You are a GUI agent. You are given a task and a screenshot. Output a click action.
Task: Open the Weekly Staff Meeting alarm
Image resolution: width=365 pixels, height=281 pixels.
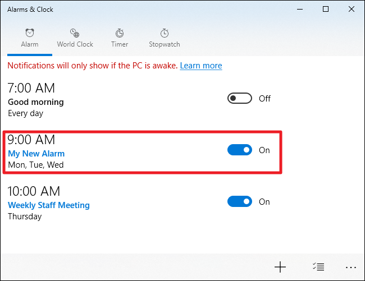[48, 205]
